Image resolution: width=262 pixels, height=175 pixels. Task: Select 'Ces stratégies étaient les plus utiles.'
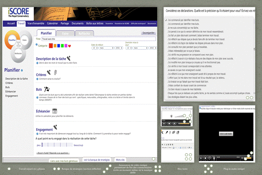[182, 97]
